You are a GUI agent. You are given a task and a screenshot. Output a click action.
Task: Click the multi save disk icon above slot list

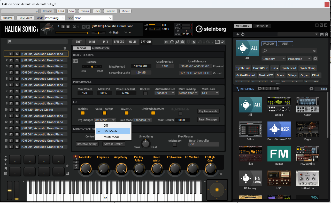coord(10,42)
